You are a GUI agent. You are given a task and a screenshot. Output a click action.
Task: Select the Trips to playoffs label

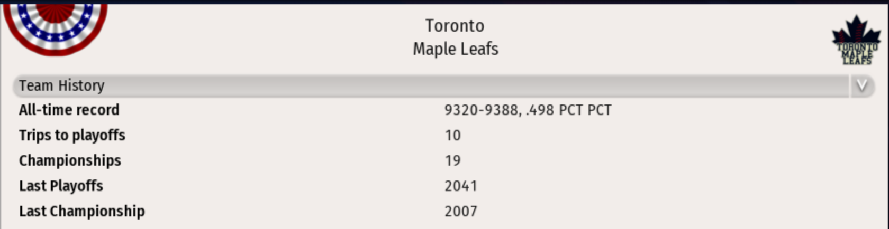[72, 135]
